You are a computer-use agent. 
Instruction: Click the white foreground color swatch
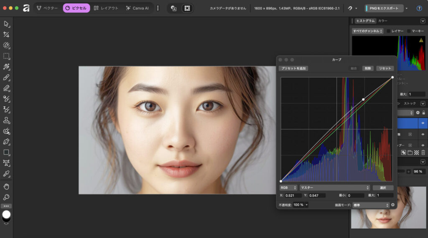[x=6, y=215]
